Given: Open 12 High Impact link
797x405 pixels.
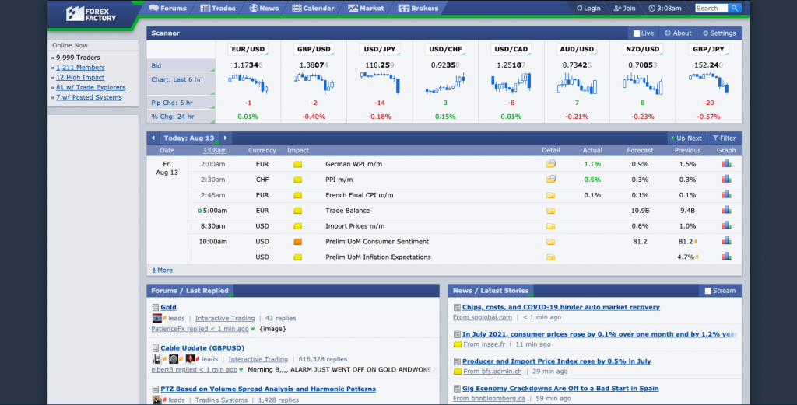Looking at the screenshot, I should click(80, 77).
